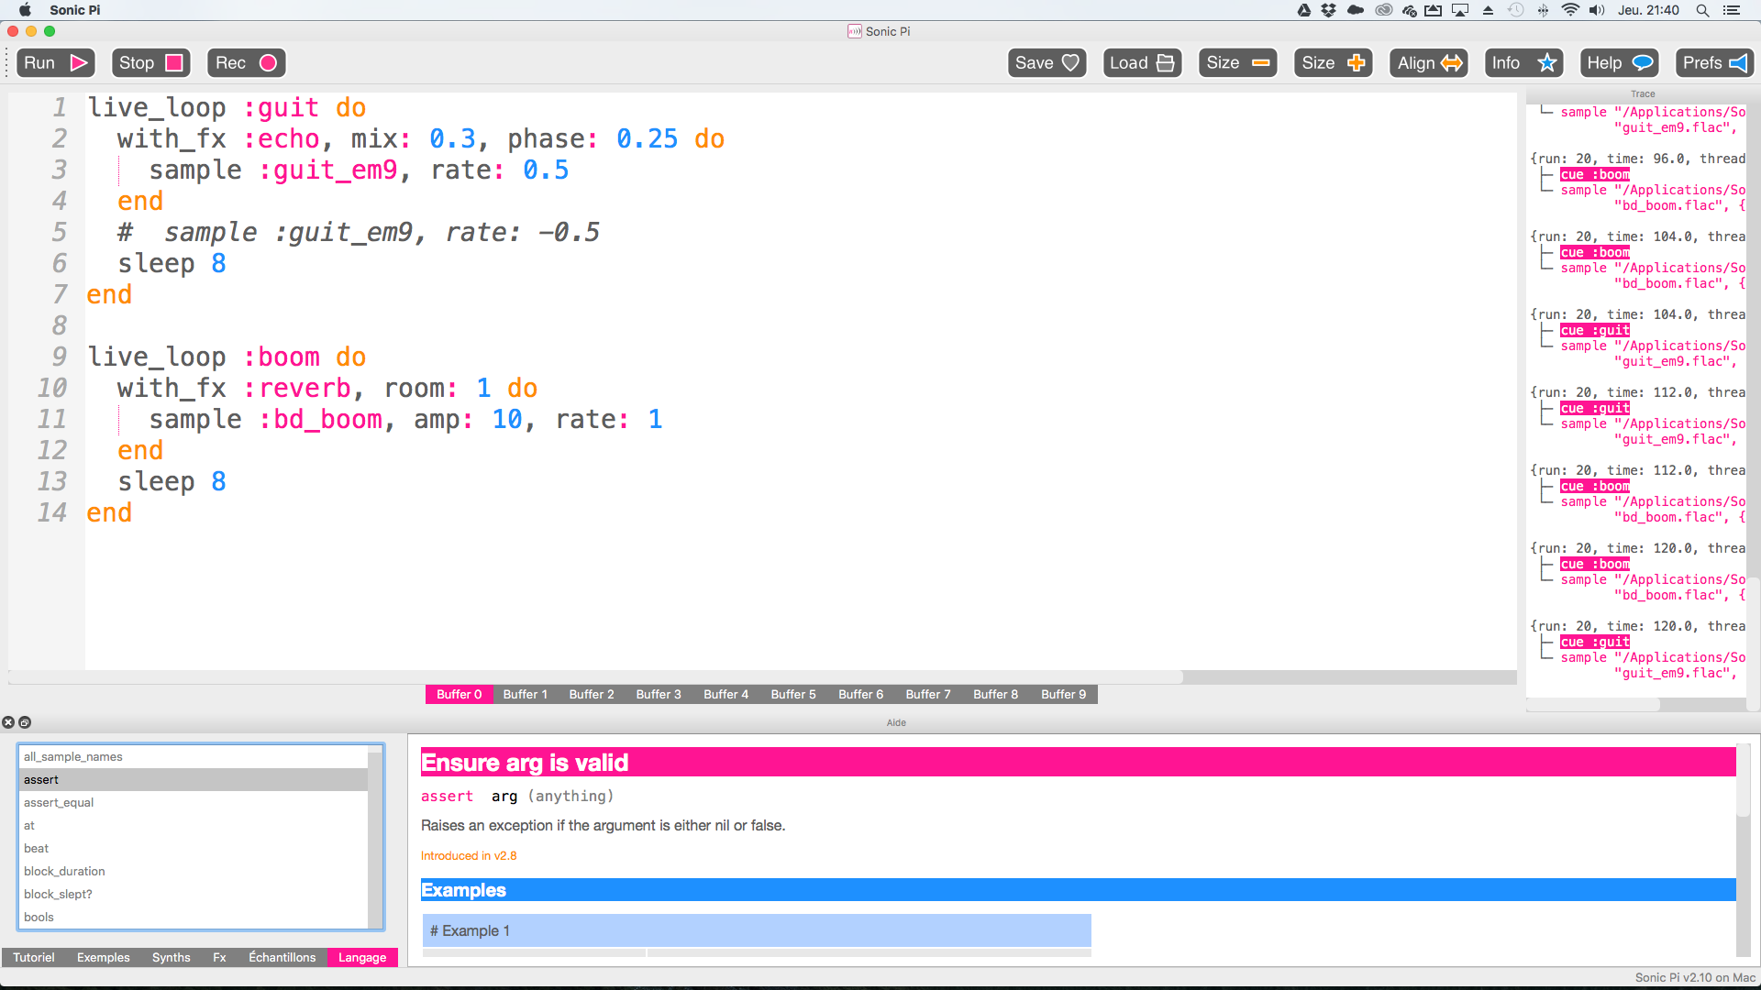Open the Info star button
Viewport: 1761px width, 990px height.
point(1523,62)
